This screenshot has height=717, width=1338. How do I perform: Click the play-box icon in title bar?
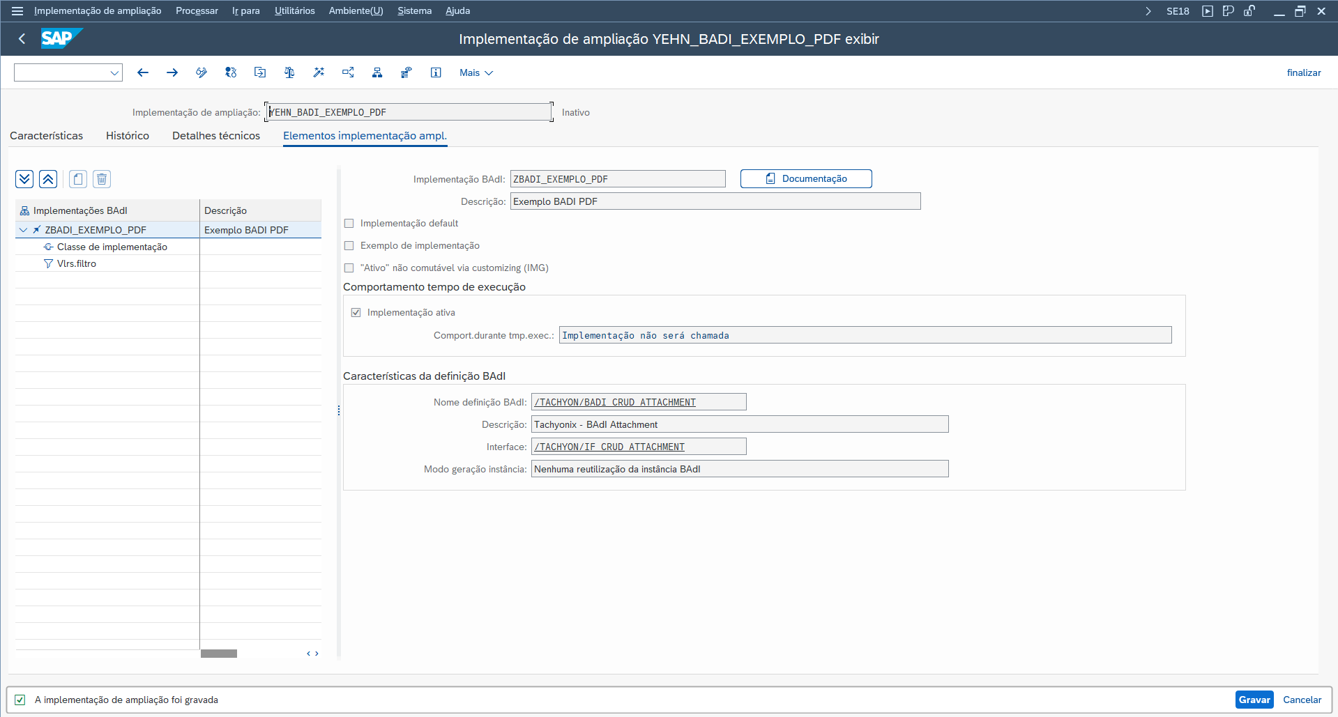click(1208, 11)
